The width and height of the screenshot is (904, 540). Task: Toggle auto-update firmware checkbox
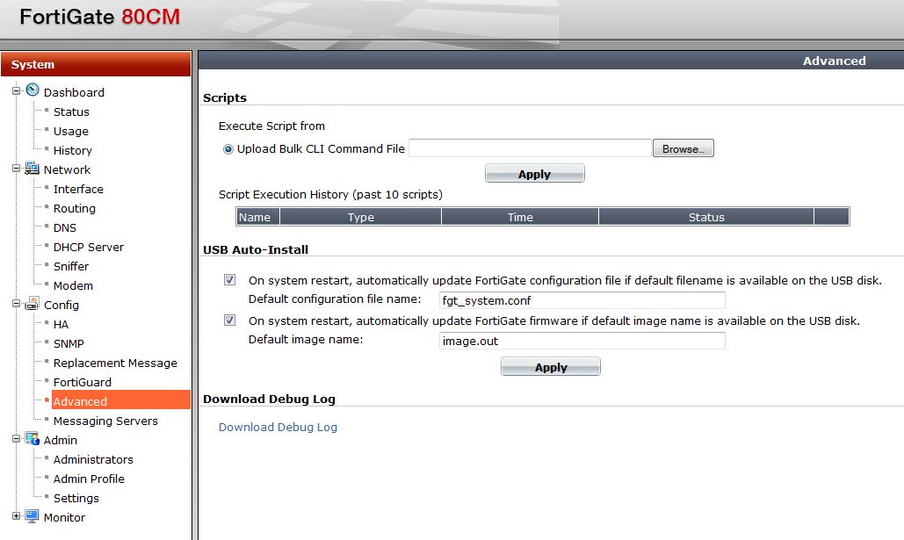point(229,320)
